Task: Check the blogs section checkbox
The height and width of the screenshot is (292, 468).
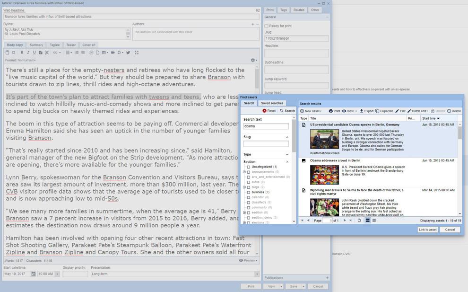Action: coord(248,187)
